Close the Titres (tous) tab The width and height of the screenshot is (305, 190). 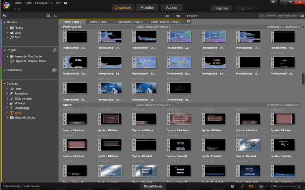[x=84, y=22]
